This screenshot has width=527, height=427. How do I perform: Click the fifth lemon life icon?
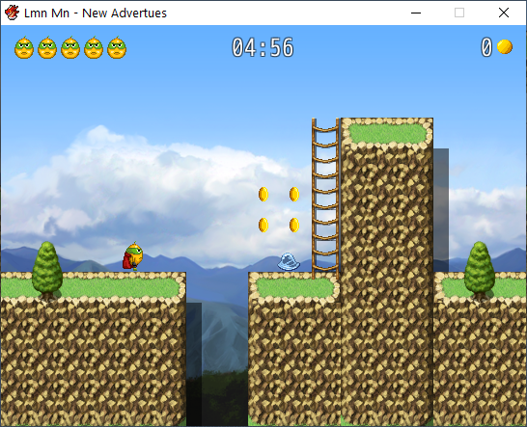coord(117,47)
